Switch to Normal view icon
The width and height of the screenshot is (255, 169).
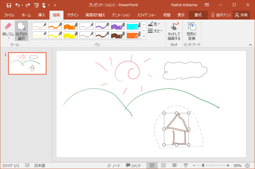click(152, 165)
